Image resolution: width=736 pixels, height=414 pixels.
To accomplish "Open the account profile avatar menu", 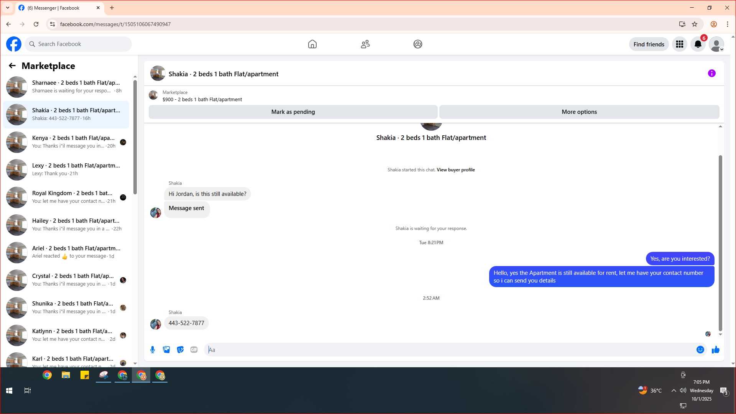I will 716,44.
